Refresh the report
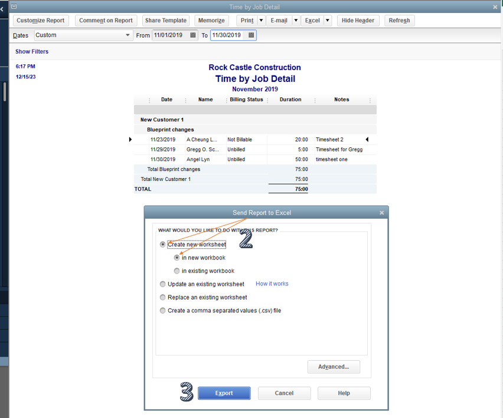The height and width of the screenshot is (418, 503). (x=399, y=21)
